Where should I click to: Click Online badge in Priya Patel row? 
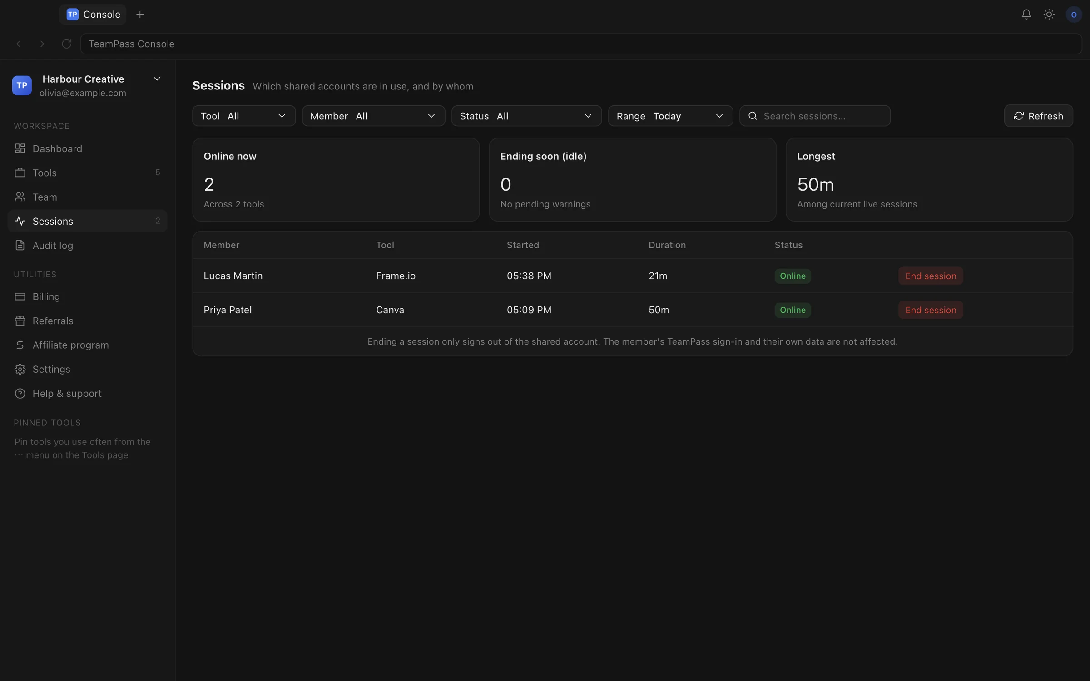(x=793, y=310)
